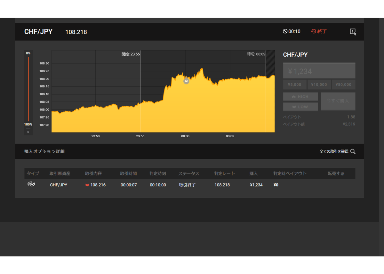Click the CHF/JPY cell in trade row
The width and height of the screenshot is (384, 274).
[59, 185]
